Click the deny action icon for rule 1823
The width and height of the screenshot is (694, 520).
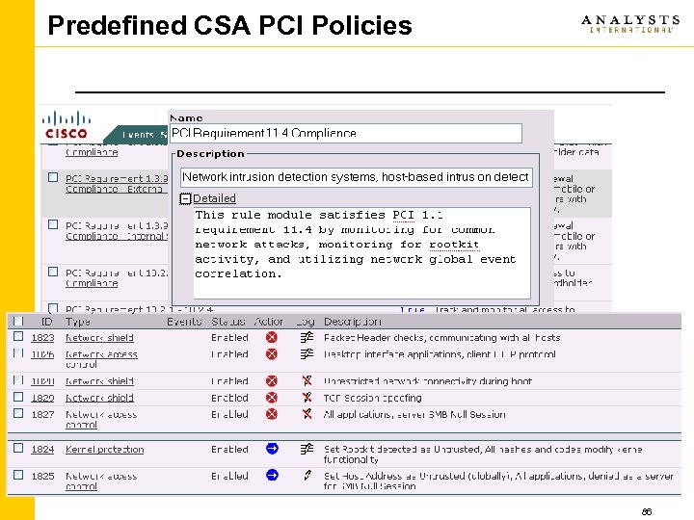pos(272,337)
